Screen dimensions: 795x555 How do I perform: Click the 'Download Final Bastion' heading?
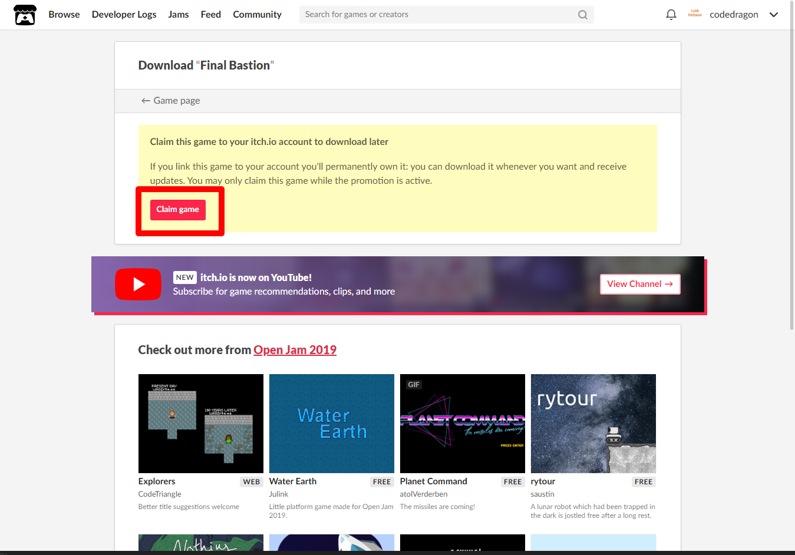click(206, 65)
